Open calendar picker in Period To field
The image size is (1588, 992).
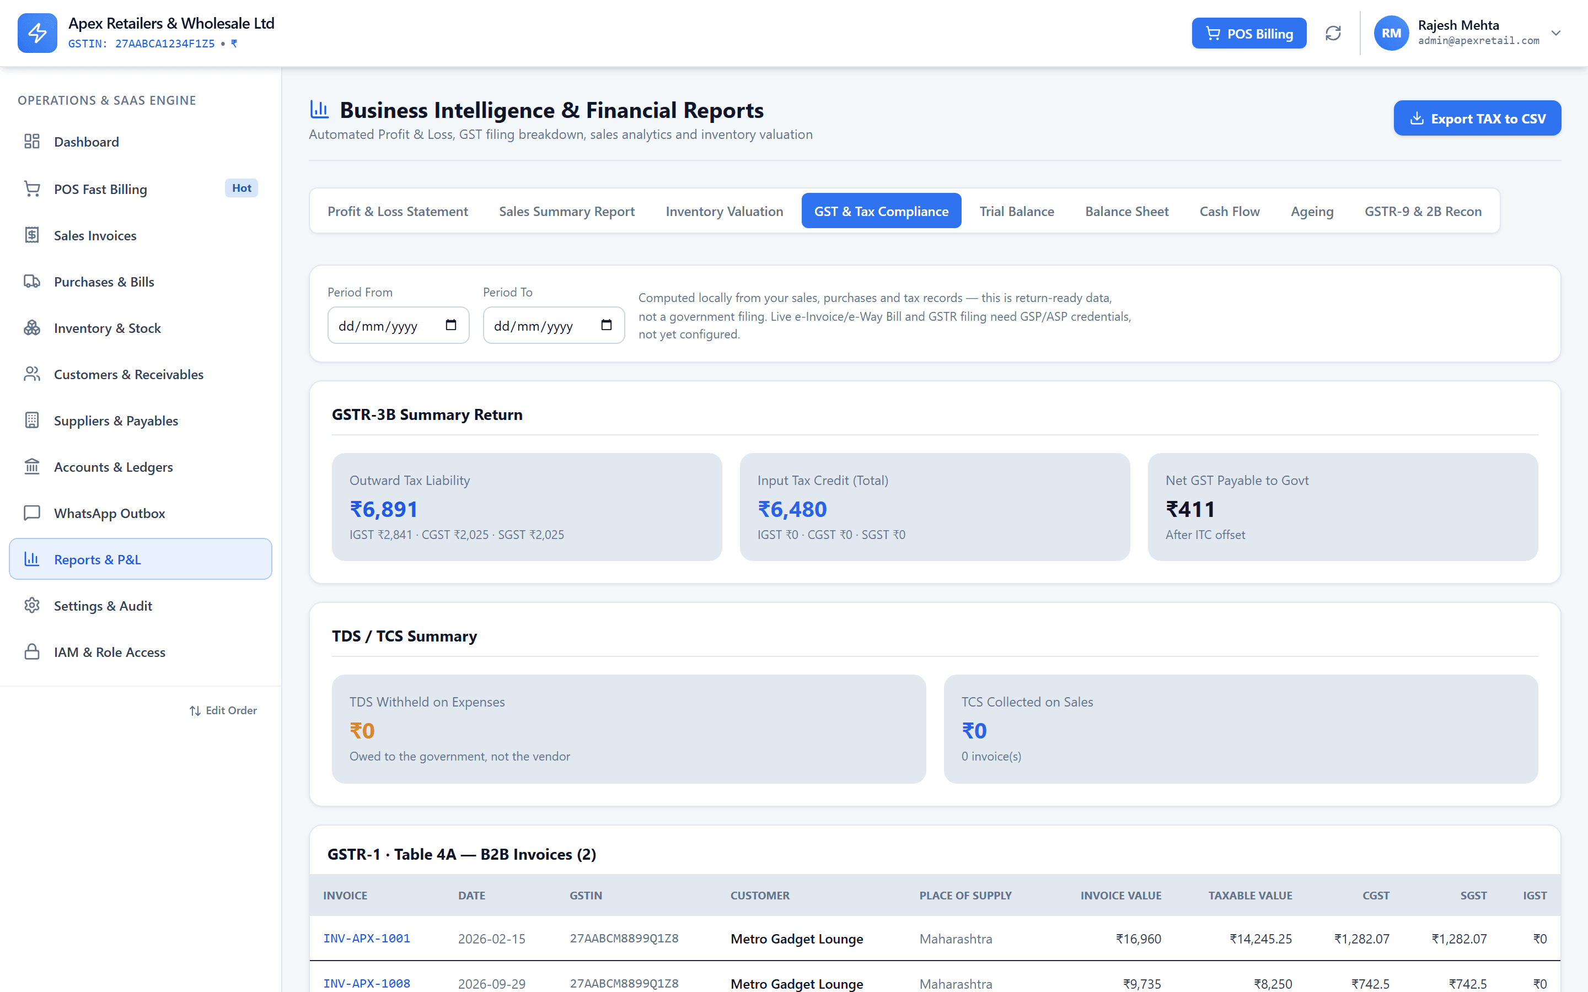607,325
